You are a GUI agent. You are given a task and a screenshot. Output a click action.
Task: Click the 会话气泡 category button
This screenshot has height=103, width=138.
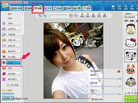[13, 29]
